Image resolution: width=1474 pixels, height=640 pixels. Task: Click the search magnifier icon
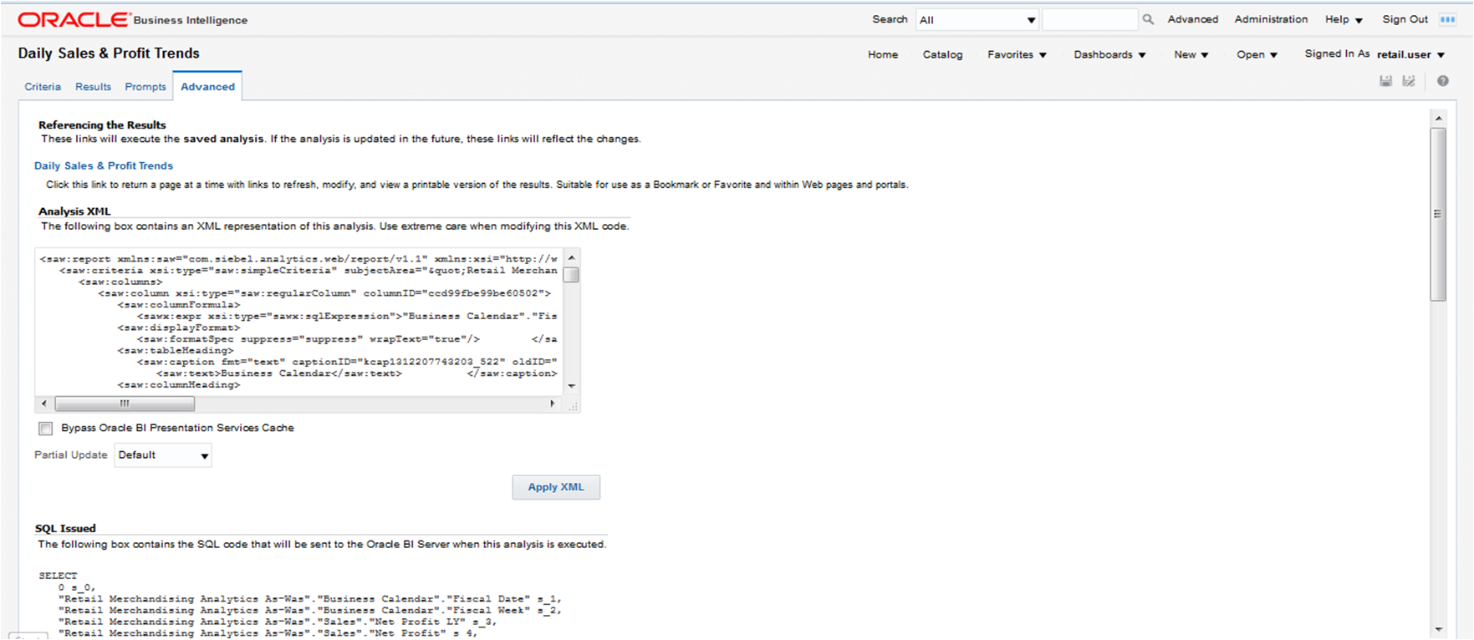point(1148,19)
